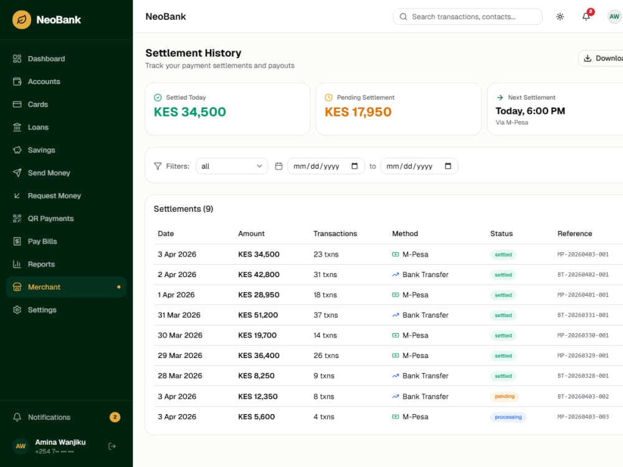Click the AW avatar in sidebar footer
This screenshot has width=623, height=467.
tap(21, 446)
